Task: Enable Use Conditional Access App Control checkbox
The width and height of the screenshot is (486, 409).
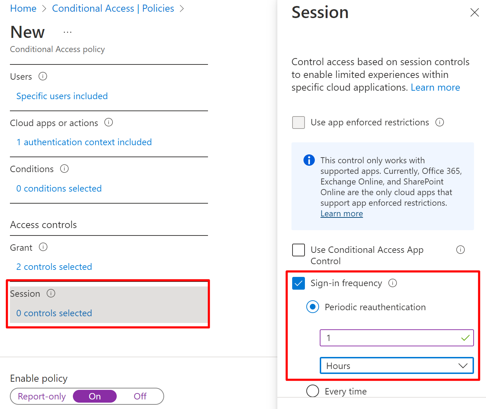Action: pyautogui.click(x=299, y=250)
